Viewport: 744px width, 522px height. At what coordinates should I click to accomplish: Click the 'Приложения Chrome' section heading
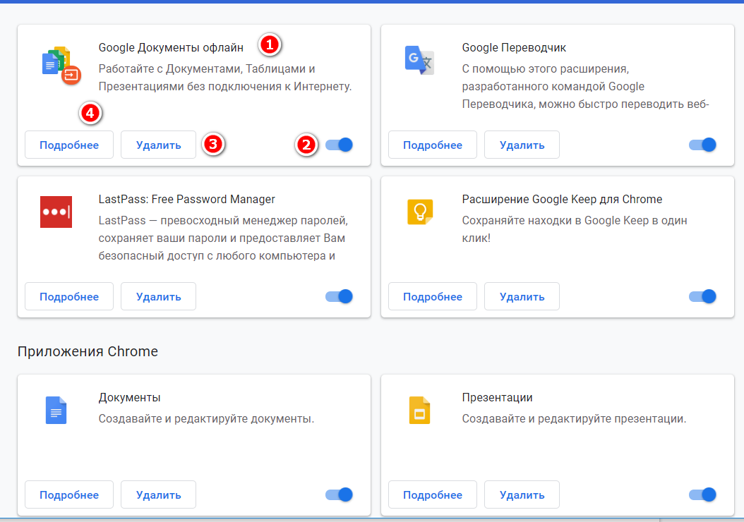(x=88, y=351)
